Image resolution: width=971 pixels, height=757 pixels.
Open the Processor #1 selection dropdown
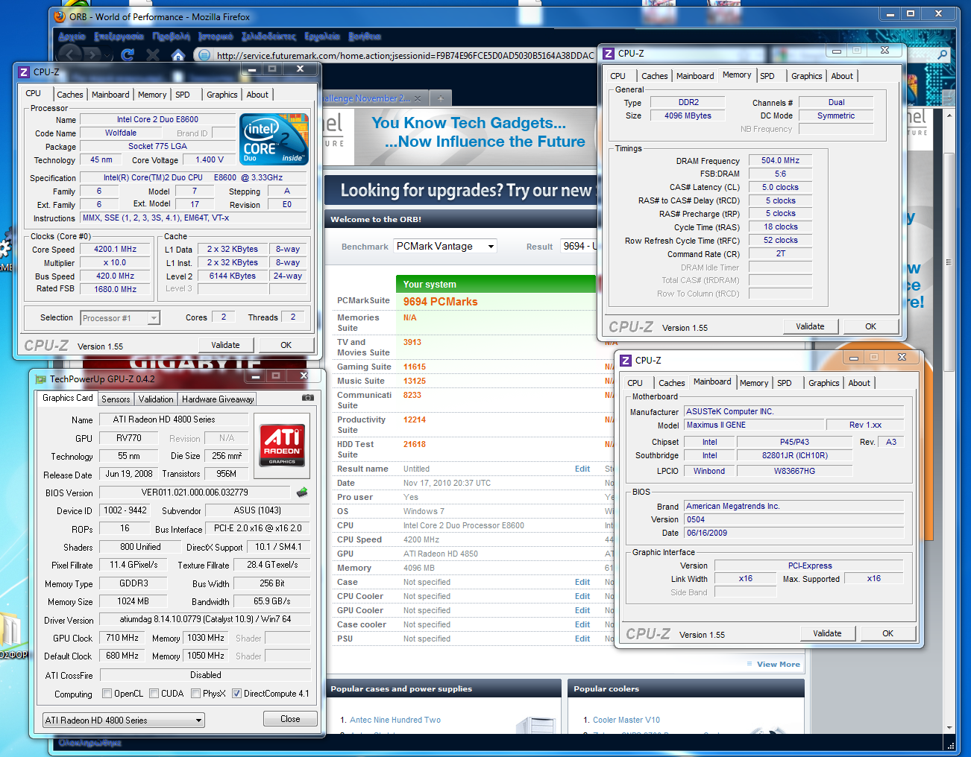120,318
